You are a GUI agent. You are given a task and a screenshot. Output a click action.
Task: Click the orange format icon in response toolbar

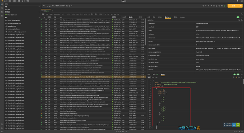(236, 77)
